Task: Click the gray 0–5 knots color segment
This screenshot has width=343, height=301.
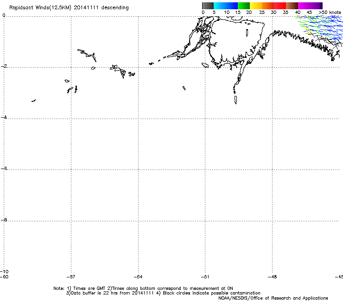Action: coord(208,6)
